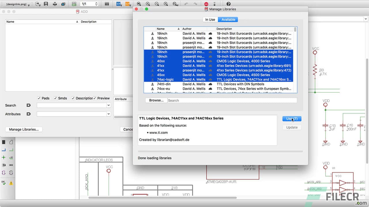Select the Available tab
The height and width of the screenshot is (207, 369).
(x=228, y=20)
